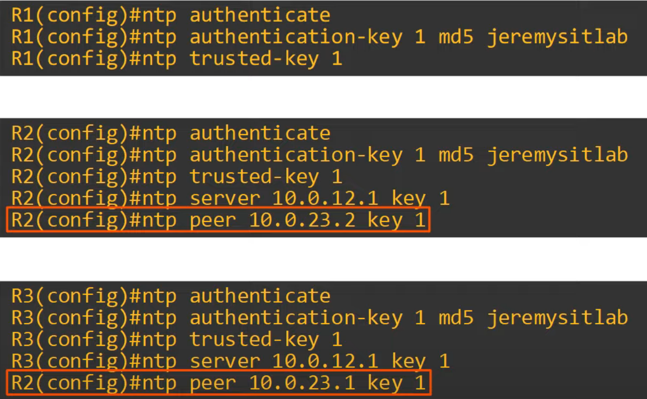Click the md5 keyword in R2 block
The image size is (647, 399).
[x=456, y=155]
